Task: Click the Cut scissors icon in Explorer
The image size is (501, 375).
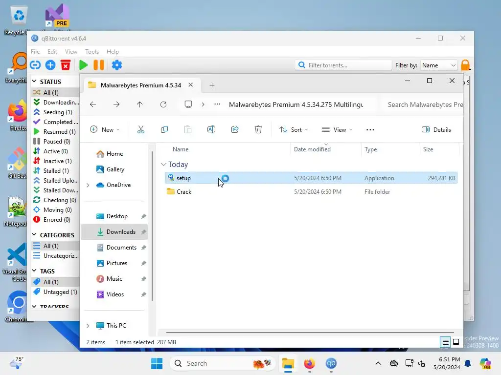Action: (x=141, y=129)
